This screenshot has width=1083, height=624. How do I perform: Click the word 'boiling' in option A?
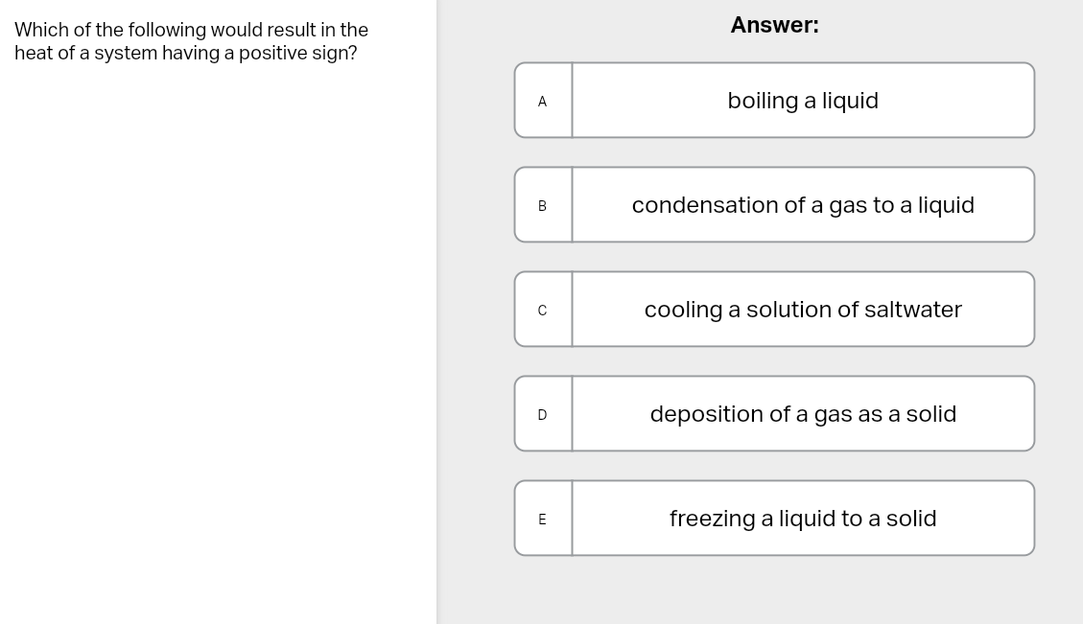coord(763,101)
